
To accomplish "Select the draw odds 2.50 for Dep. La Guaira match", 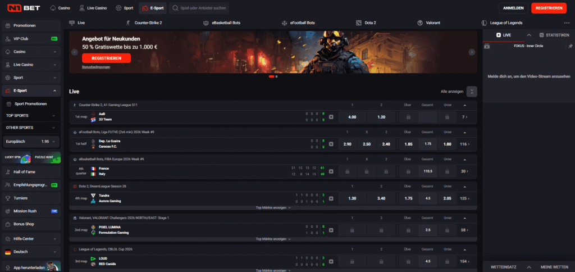I will coord(367,144).
